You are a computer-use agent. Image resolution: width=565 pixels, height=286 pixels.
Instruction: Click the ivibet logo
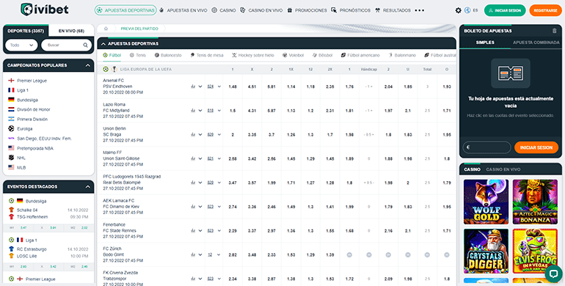(x=44, y=10)
